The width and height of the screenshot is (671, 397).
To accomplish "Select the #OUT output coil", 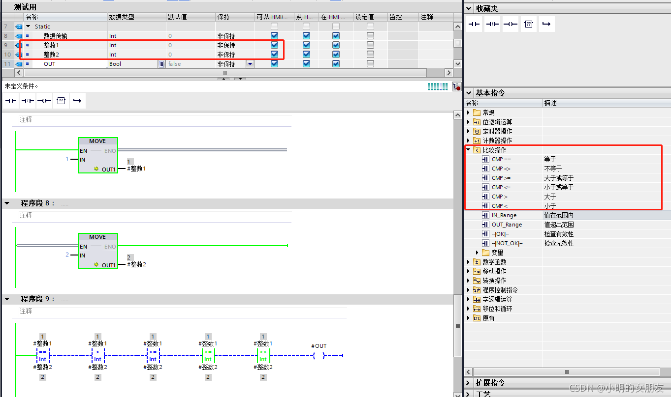I will [319, 356].
